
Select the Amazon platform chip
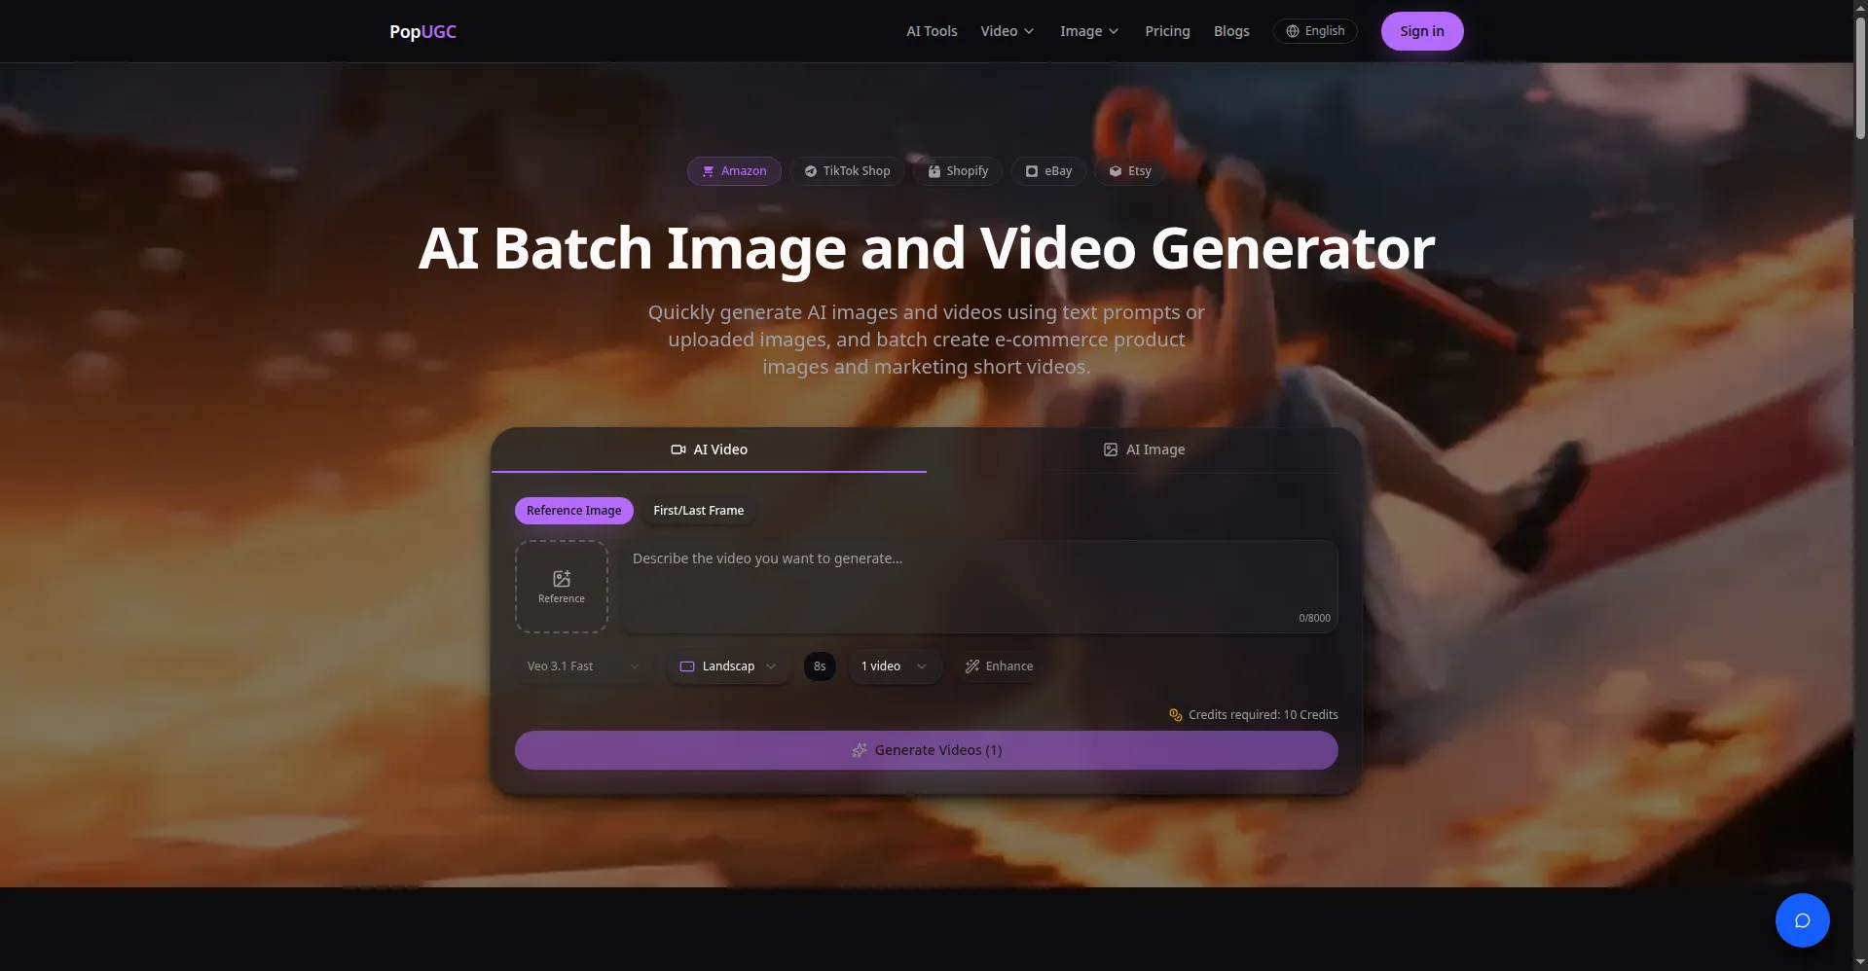[x=734, y=171]
